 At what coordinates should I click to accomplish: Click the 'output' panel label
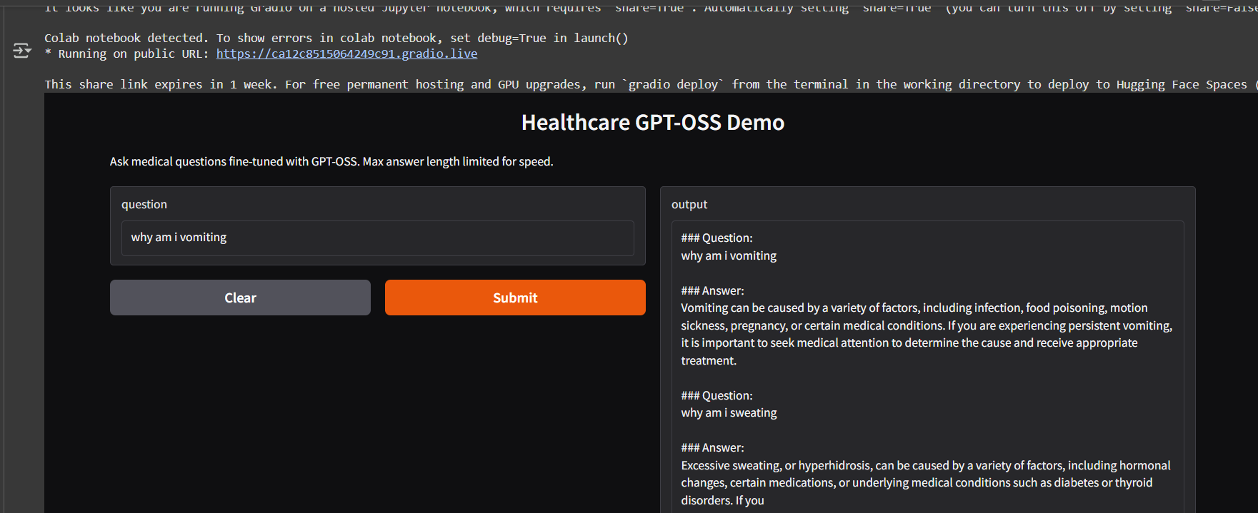[689, 204]
